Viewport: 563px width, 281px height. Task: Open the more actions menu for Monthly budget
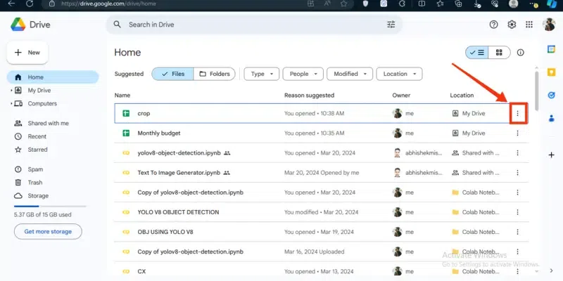point(517,133)
